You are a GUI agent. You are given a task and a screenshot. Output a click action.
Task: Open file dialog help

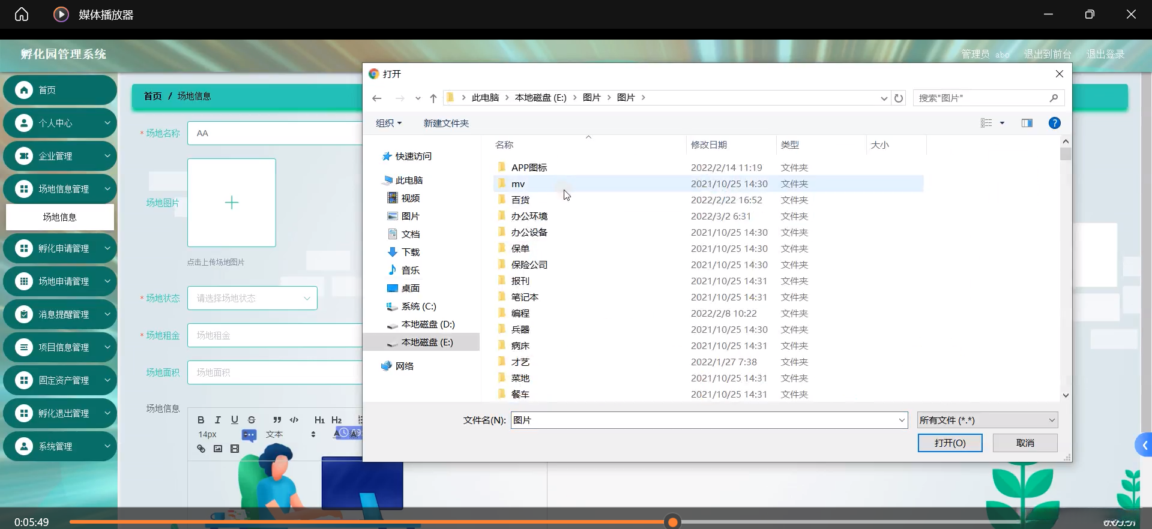[x=1054, y=123]
